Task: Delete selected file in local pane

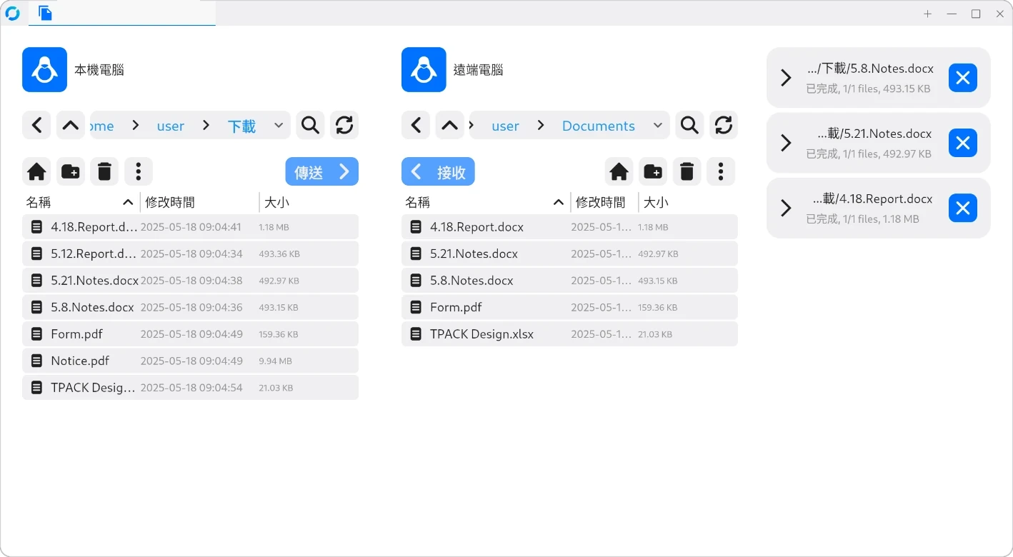Action: click(x=104, y=171)
